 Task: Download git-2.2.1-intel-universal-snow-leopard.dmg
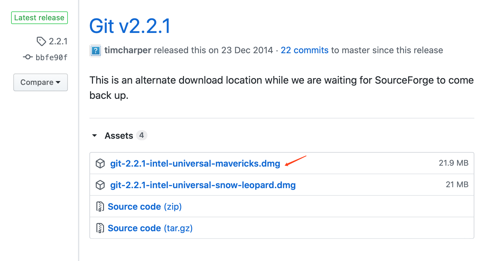203,185
